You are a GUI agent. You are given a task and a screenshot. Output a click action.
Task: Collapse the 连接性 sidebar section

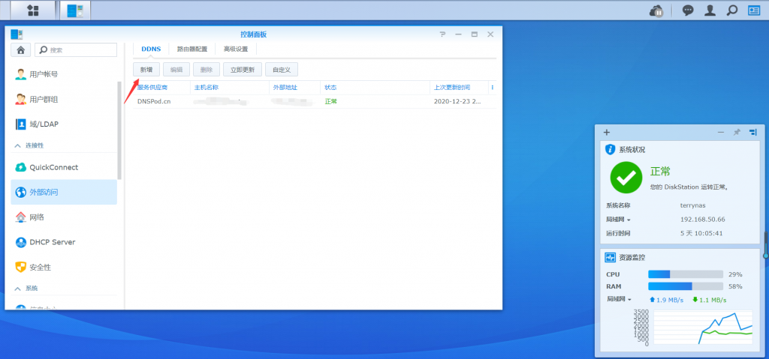point(17,145)
